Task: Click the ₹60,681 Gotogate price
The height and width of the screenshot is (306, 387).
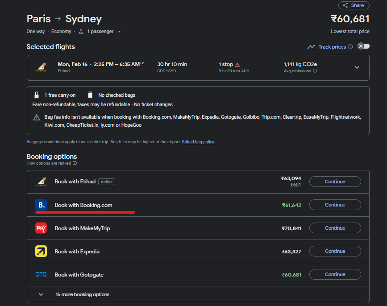Action: click(291, 275)
